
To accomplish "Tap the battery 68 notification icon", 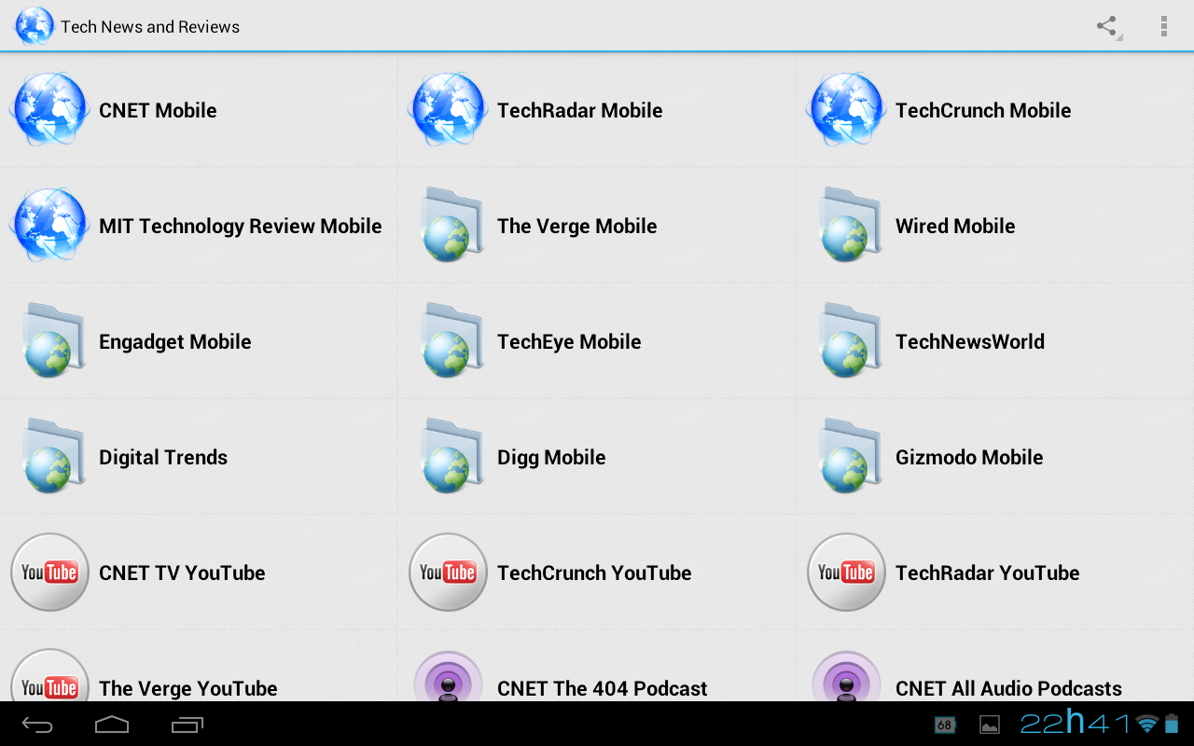I will tap(945, 725).
